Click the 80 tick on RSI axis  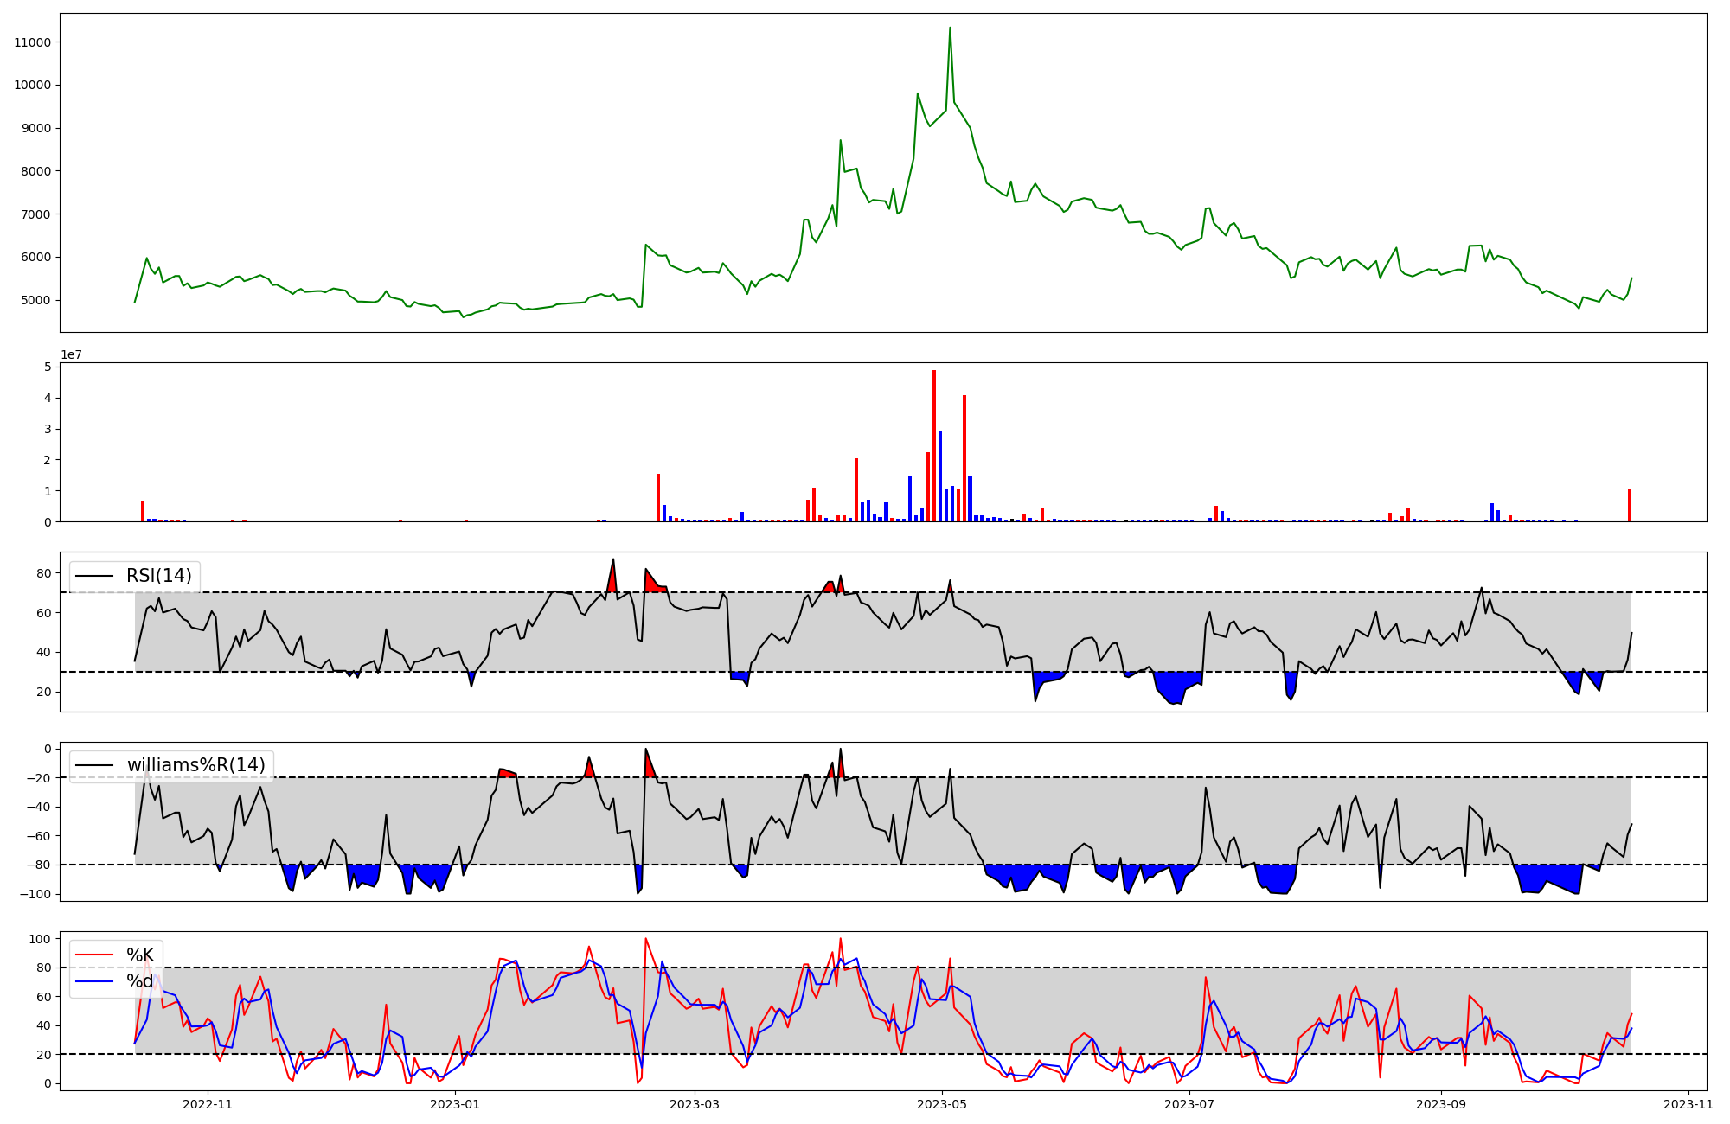44,573
